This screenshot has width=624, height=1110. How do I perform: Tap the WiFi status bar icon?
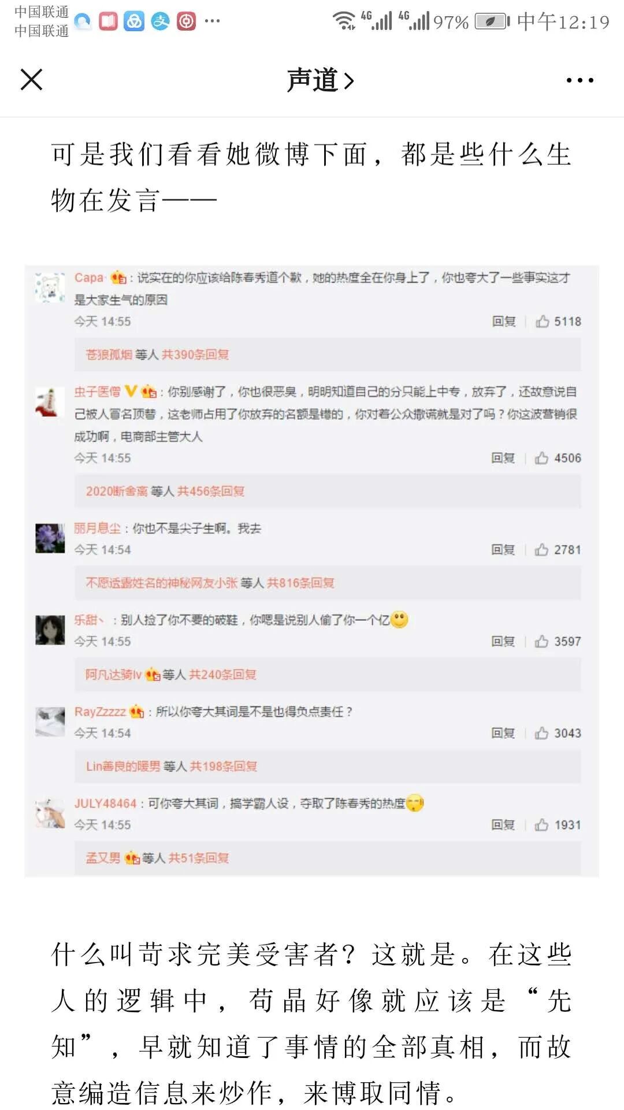pos(344,21)
